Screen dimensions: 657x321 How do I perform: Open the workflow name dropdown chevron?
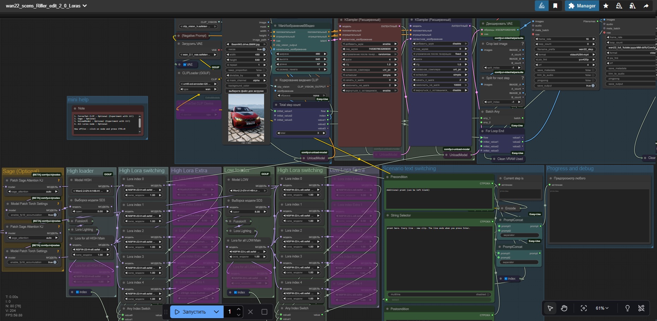(x=85, y=6)
